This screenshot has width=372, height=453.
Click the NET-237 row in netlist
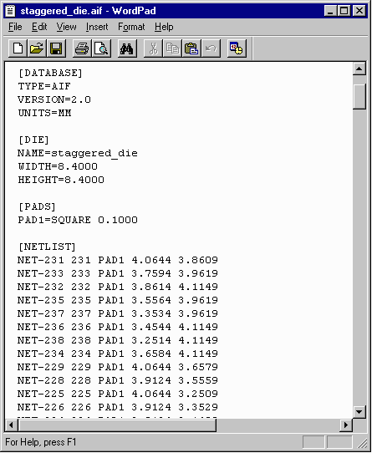[118, 313]
